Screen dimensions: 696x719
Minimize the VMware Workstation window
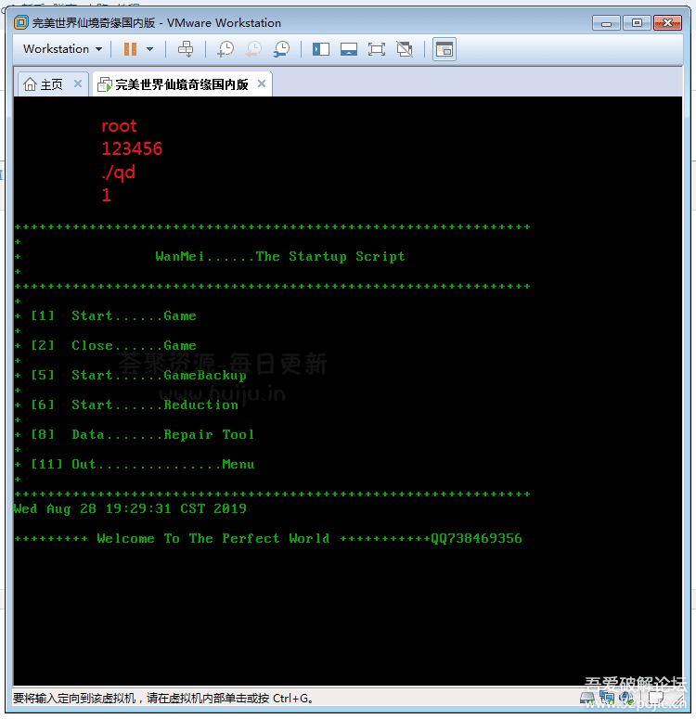tap(606, 22)
